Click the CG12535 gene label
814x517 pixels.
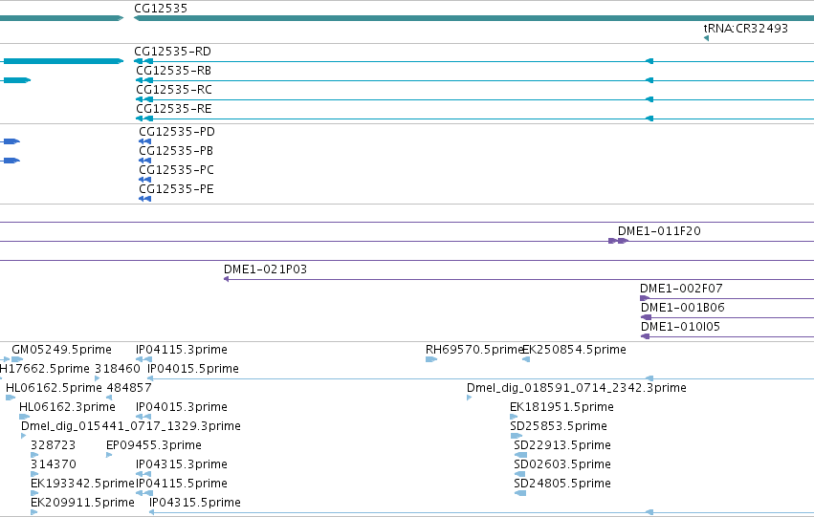[x=161, y=9]
